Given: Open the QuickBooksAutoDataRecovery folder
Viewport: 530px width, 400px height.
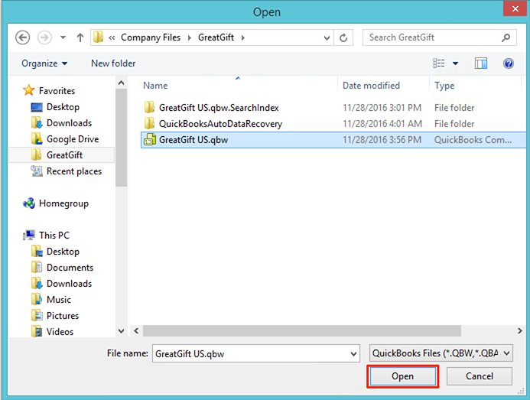Looking at the screenshot, I should tap(220, 124).
